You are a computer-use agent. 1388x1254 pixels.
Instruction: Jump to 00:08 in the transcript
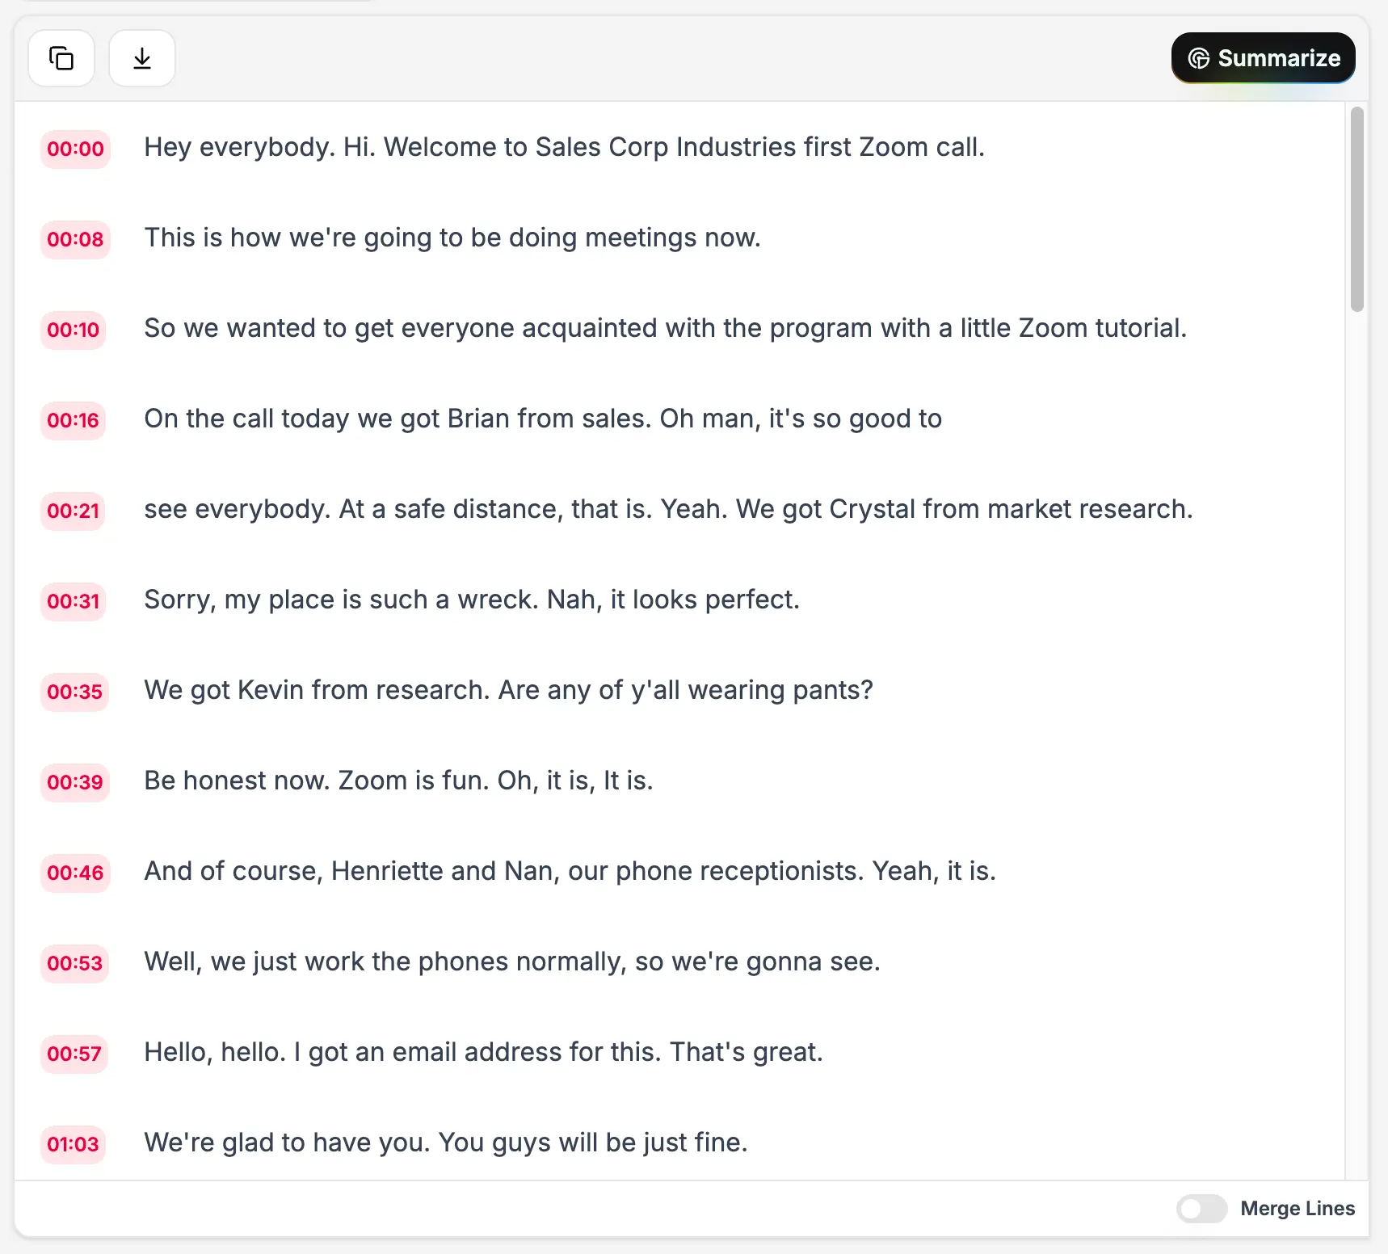pos(74,239)
